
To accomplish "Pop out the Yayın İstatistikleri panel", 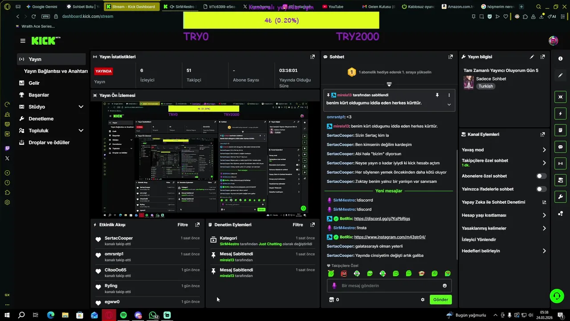I will [x=313, y=57].
